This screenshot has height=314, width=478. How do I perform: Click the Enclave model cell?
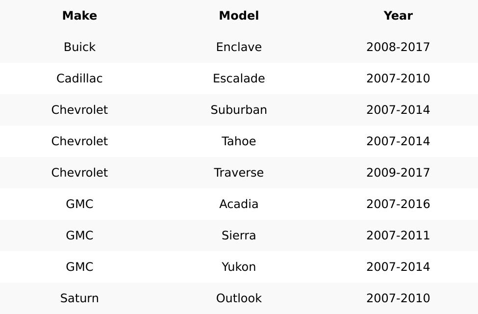[x=239, y=47]
